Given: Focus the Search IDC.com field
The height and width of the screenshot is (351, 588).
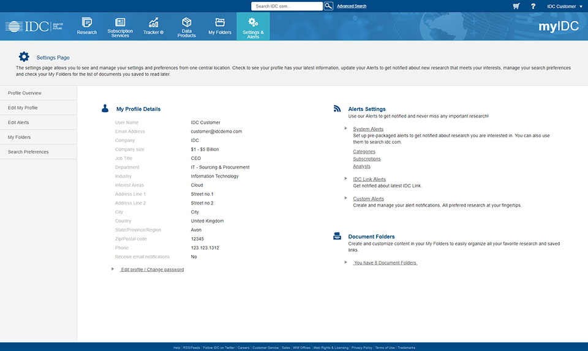Looking at the screenshot, I should (x=287, y=6).
